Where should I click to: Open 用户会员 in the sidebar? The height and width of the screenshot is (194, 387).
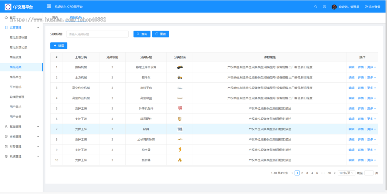(x=15, y=117)
